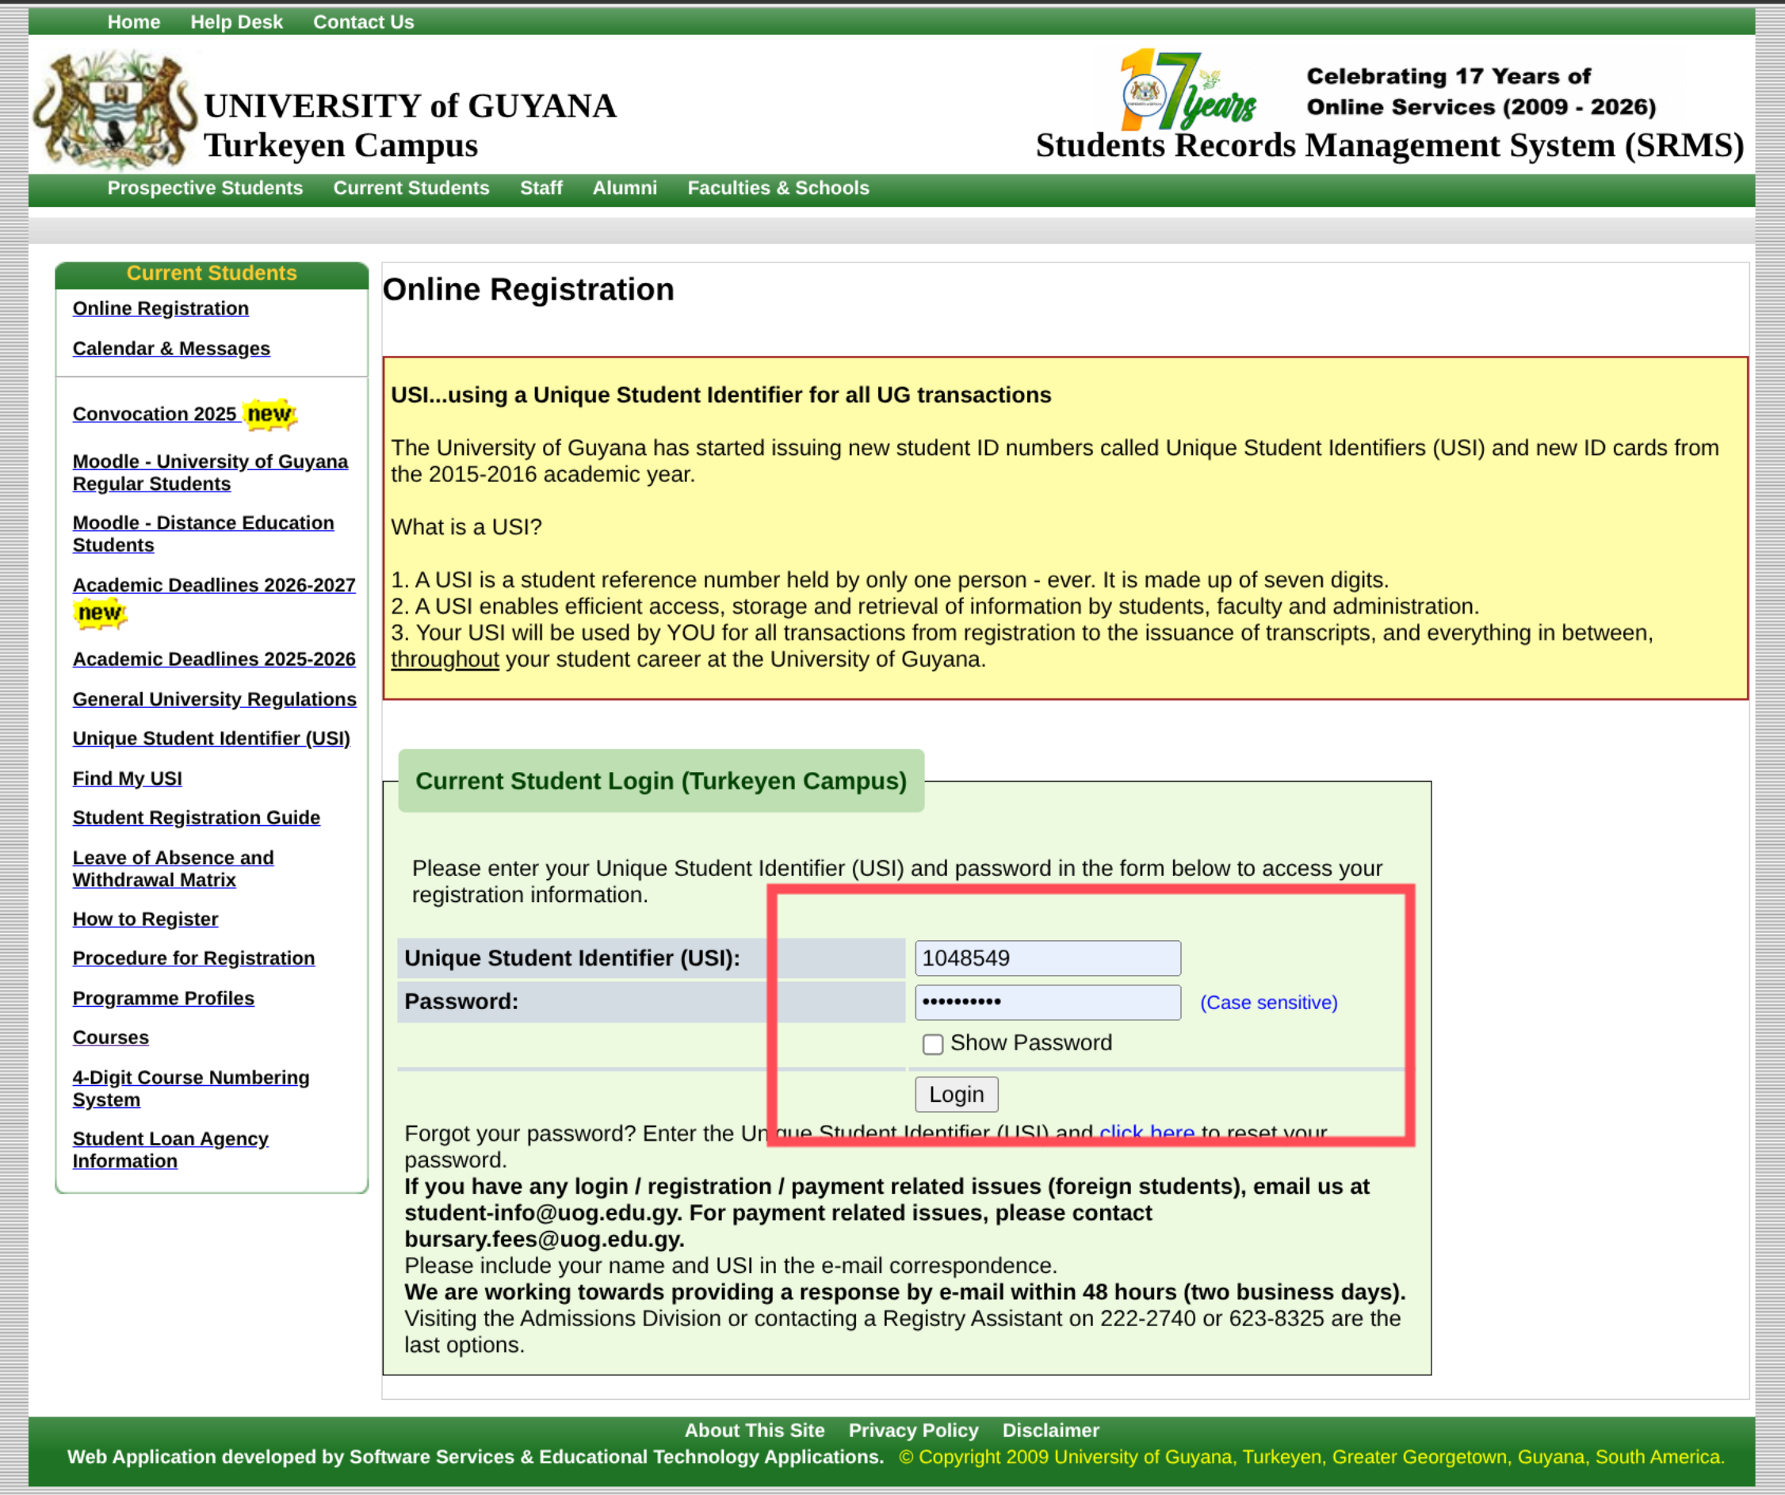The image size is (1785, 1495).
Task: Open the Calendar & Messages link
Action: coord(171,349)
